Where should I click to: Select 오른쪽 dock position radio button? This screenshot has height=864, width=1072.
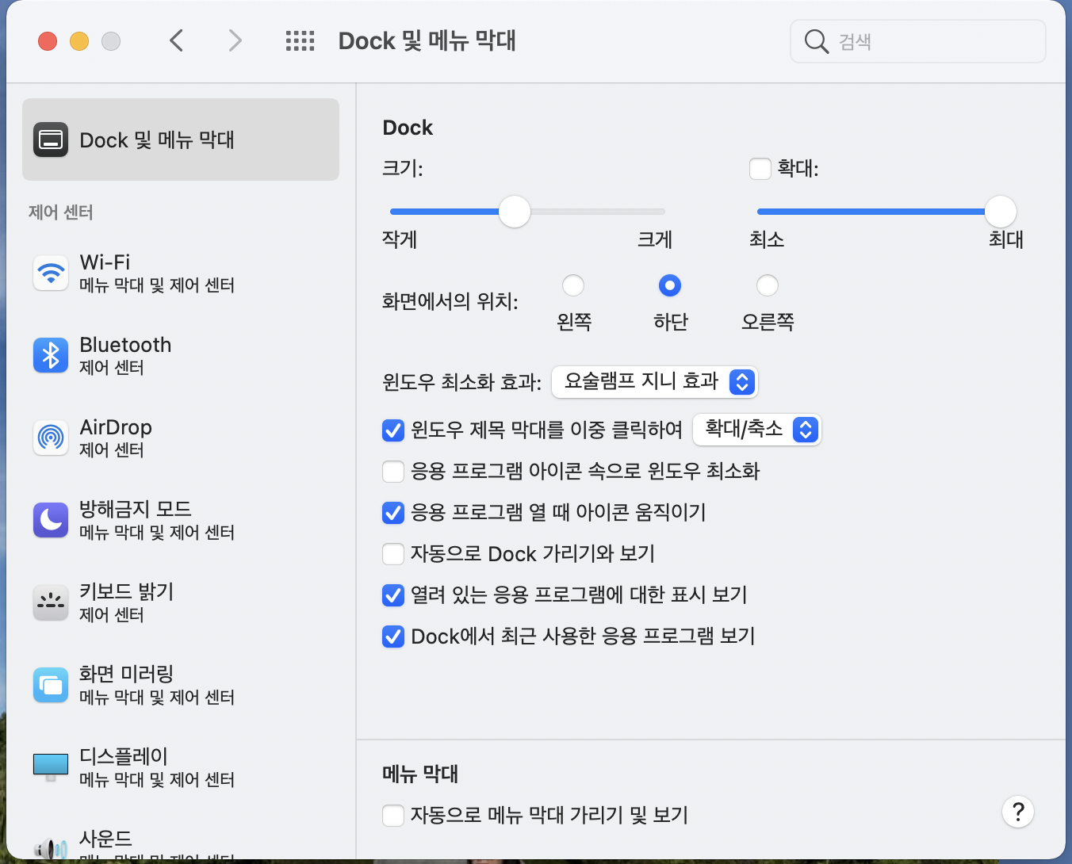pos(768,285)
